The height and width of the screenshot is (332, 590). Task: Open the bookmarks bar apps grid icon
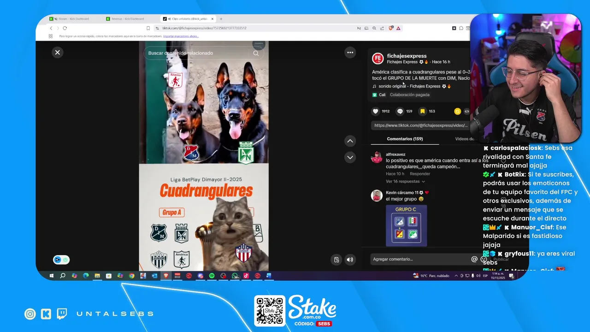[51, 36]
